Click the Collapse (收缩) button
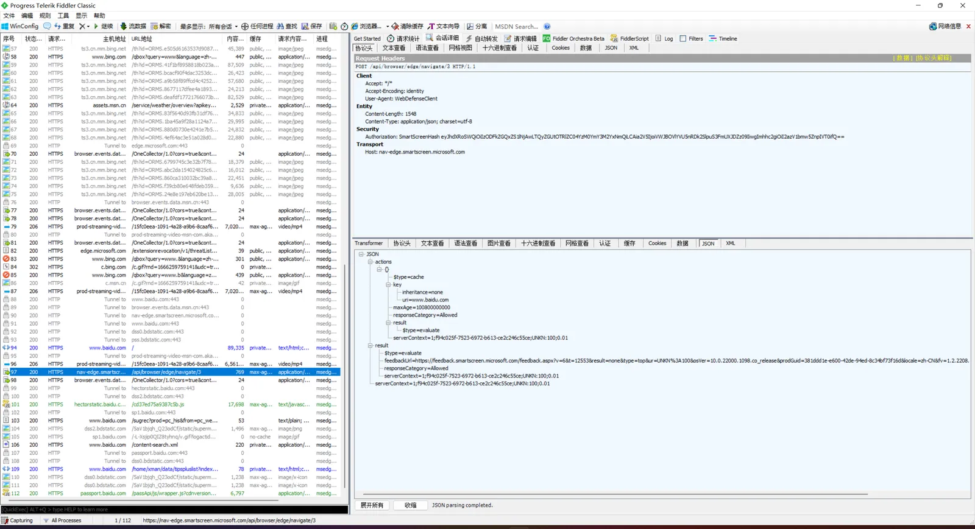 coord(411,505)
